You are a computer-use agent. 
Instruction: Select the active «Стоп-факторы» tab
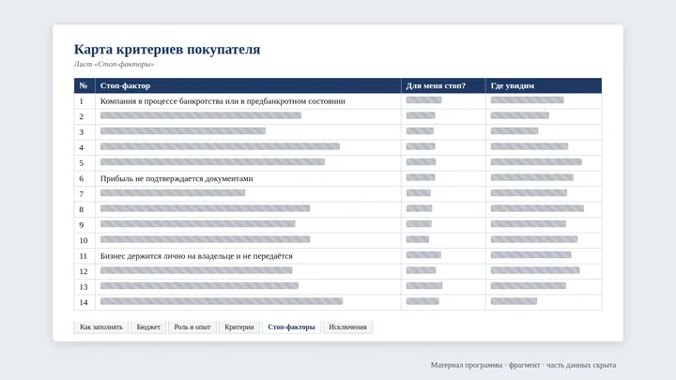click(291, 327)
